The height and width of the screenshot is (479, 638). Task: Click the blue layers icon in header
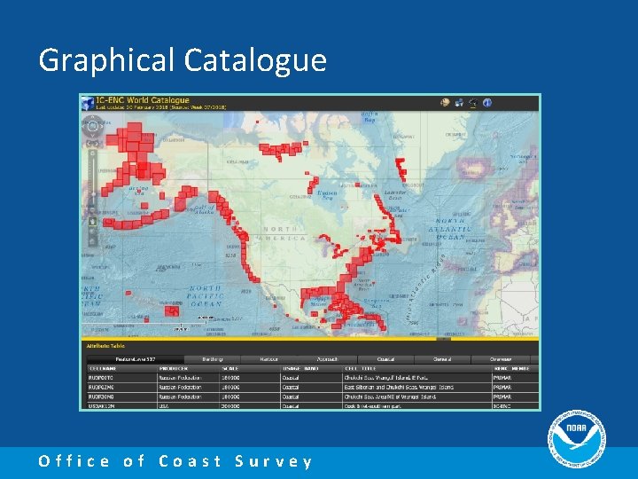pyautogui.click(x=459, y=103)
